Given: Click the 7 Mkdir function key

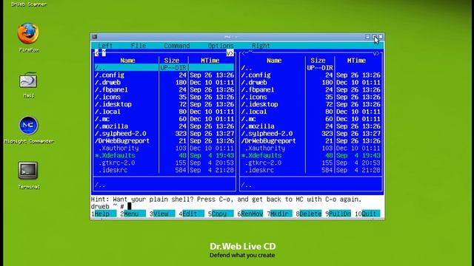Looking at the screenshot, I should point(280,214).
